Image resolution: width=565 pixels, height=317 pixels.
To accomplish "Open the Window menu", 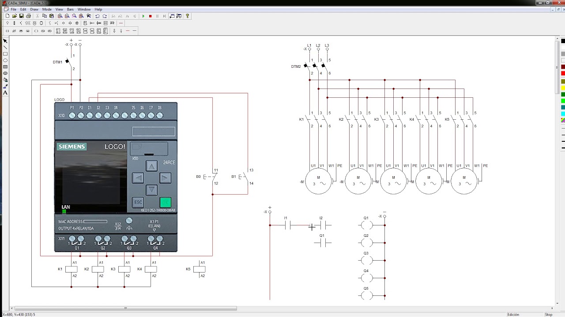I will click(84, 9).
